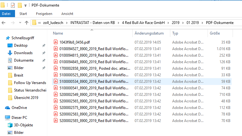Select Dieser PC in navigation pane
This screenshot has width=242, height=136.
pyautogui.click(x=19, y=118)
